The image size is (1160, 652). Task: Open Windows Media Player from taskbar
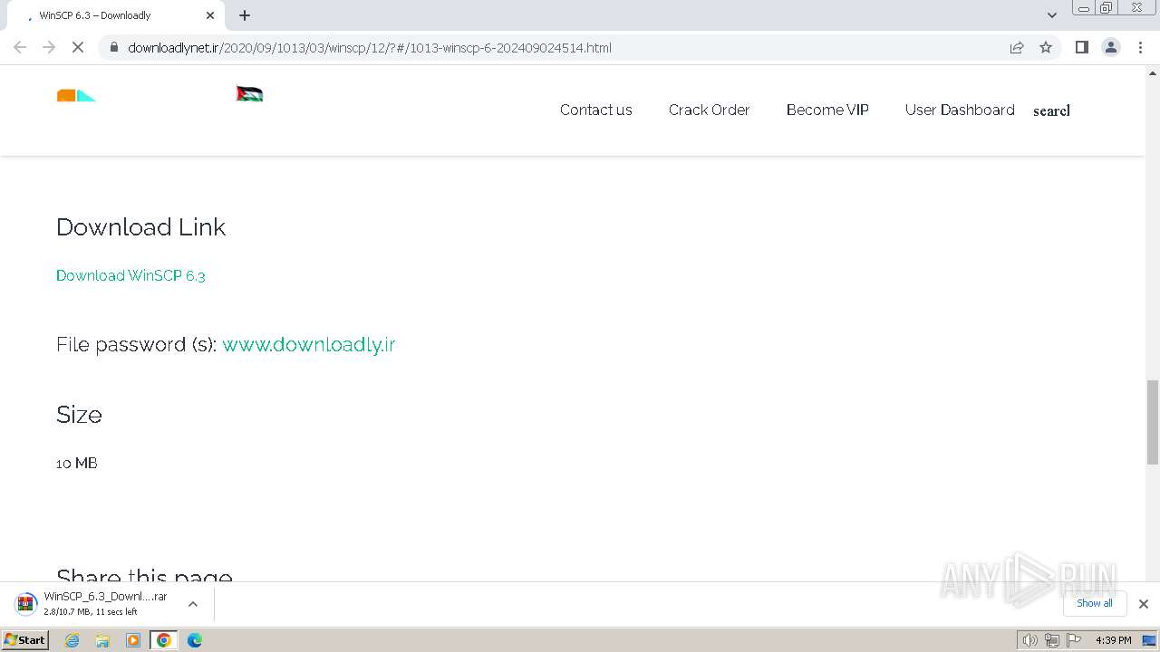point(133,640)
